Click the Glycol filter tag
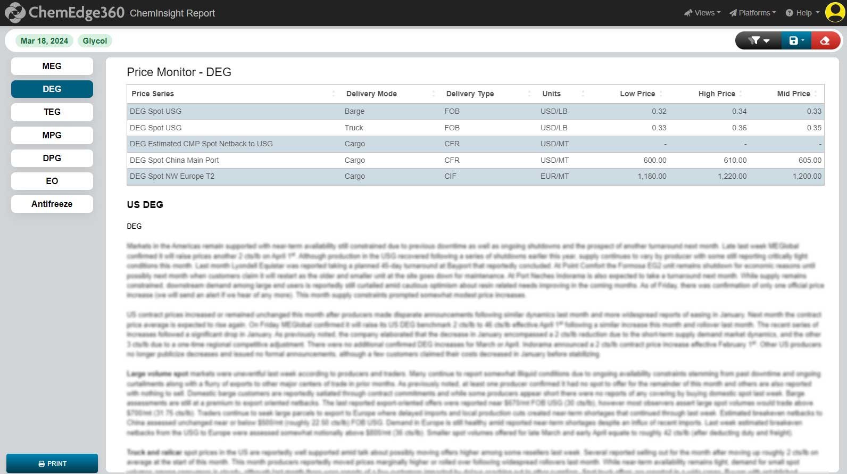 coord(95,41)
